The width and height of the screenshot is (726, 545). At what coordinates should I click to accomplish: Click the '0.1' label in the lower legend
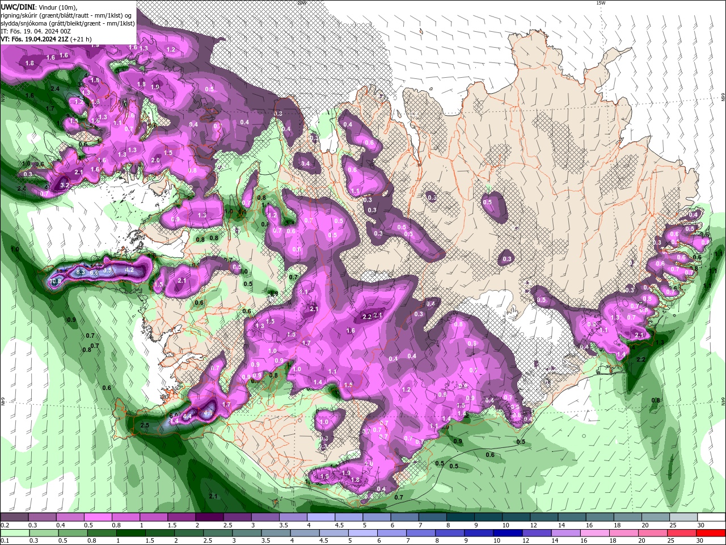point(5,541)
